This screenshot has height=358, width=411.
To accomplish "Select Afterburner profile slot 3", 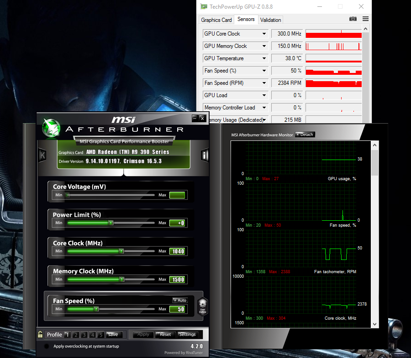I will point(84,335).
